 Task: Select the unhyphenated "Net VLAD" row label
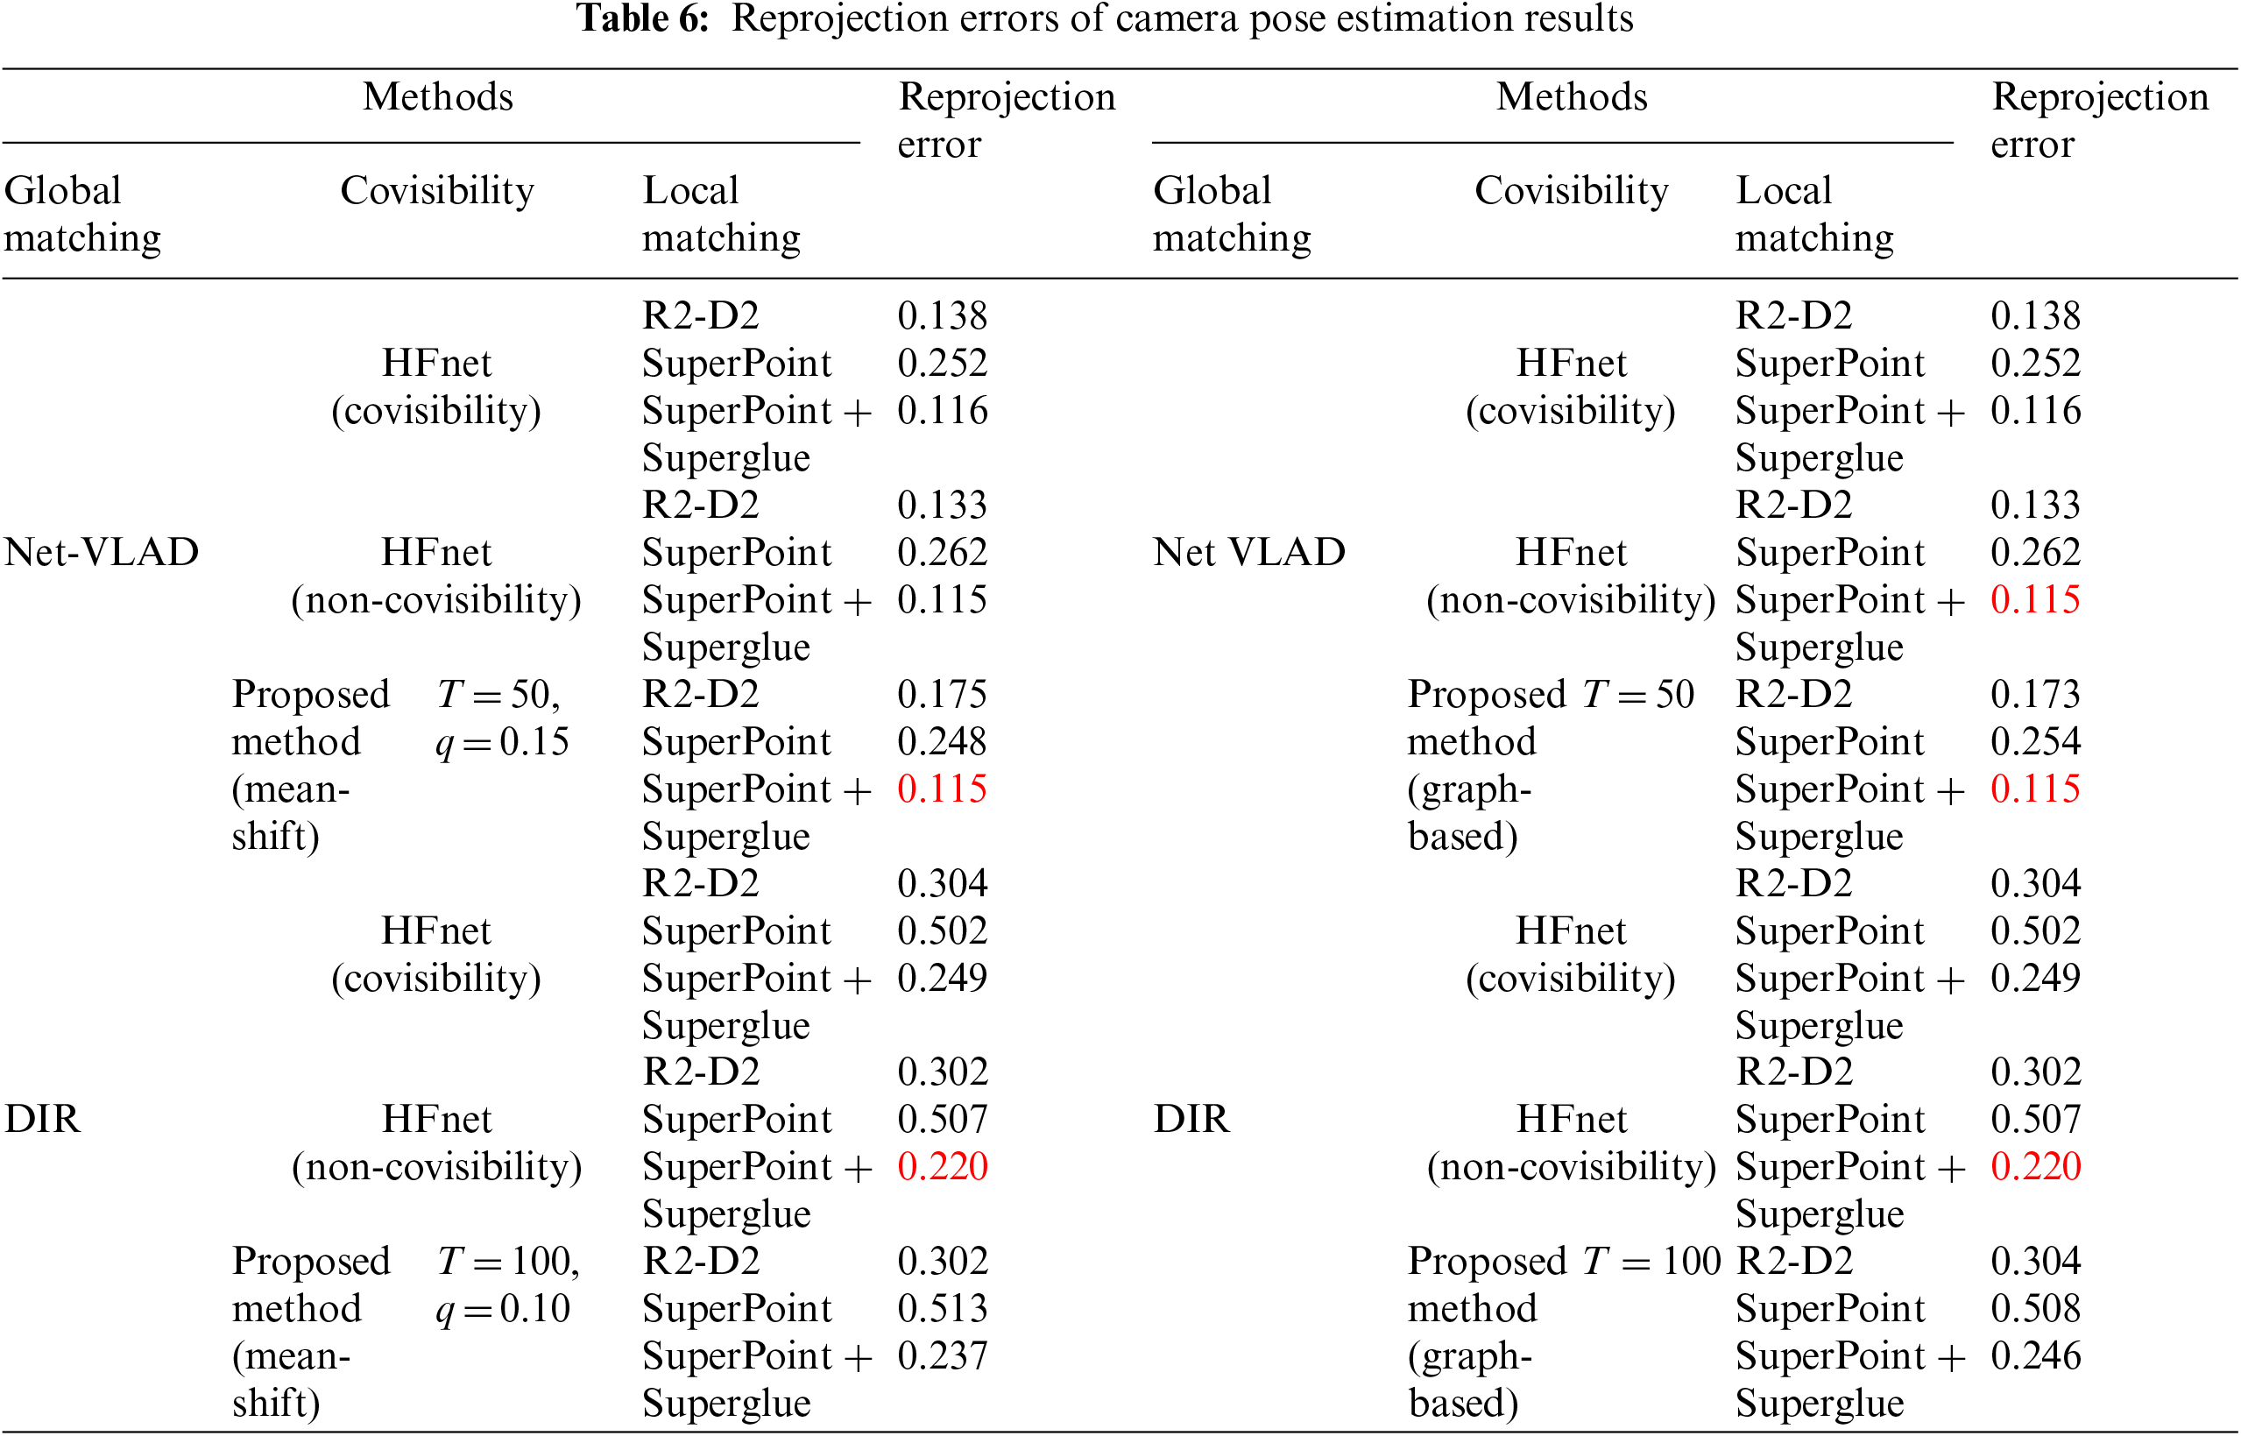tap(1249, 552)
